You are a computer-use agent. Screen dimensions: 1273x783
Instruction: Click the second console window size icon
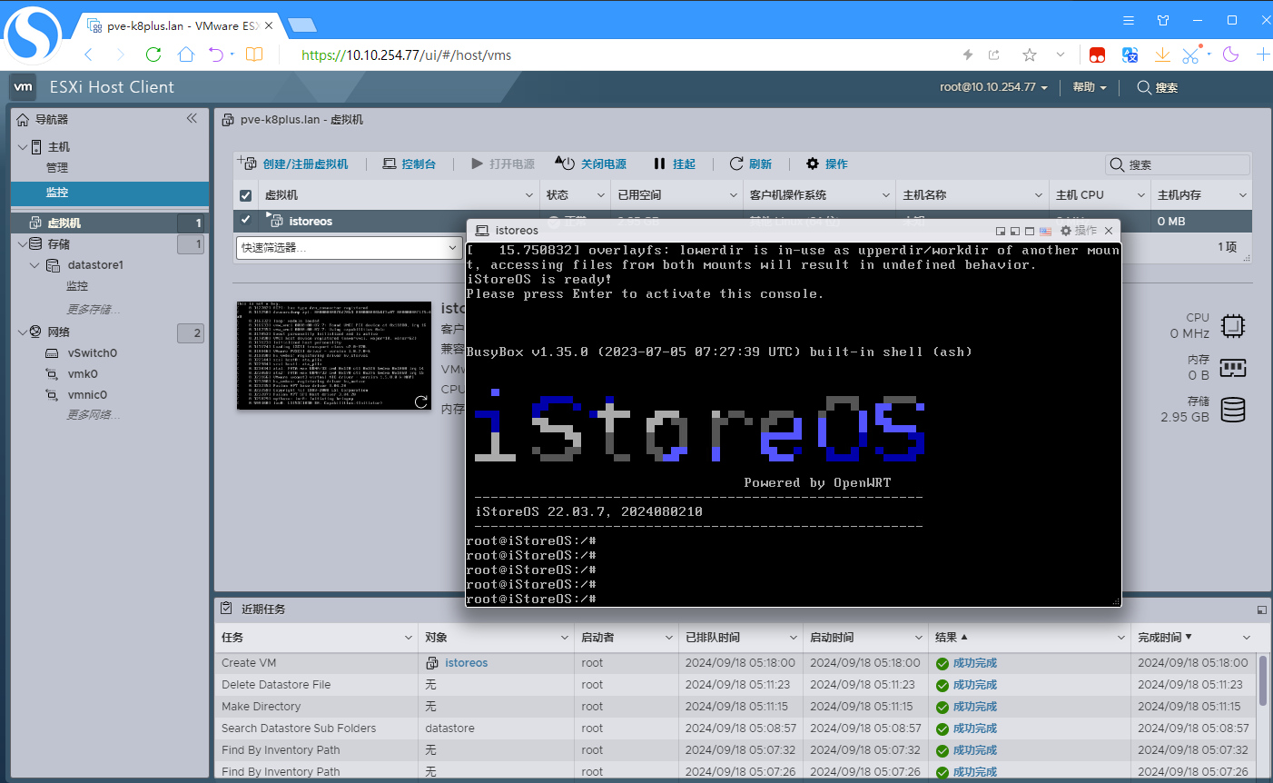click(1015, 231)
